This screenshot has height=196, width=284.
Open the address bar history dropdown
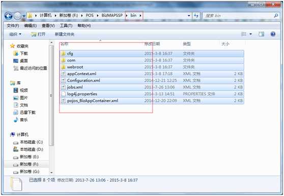[189, 16]
